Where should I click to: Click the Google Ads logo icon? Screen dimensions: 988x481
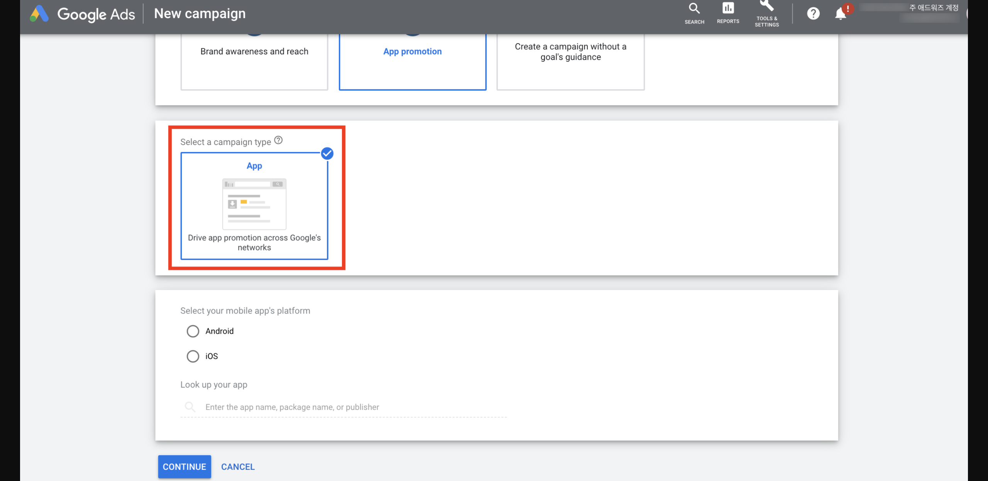point(39,14)
